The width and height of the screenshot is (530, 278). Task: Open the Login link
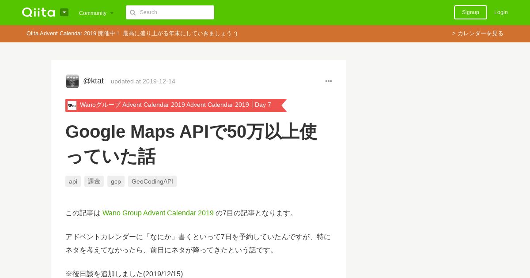point(501,12)
